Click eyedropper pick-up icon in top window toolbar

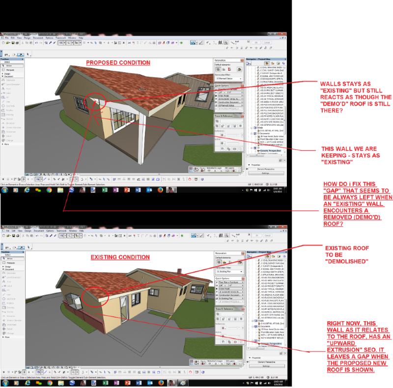tap(51, 43)
